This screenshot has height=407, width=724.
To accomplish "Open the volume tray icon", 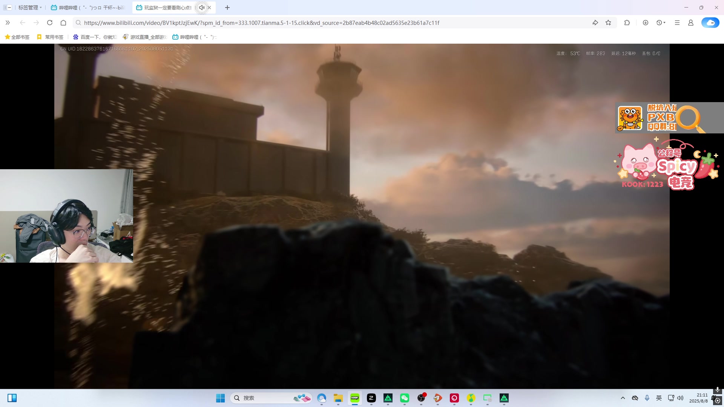I will (680, 398).
